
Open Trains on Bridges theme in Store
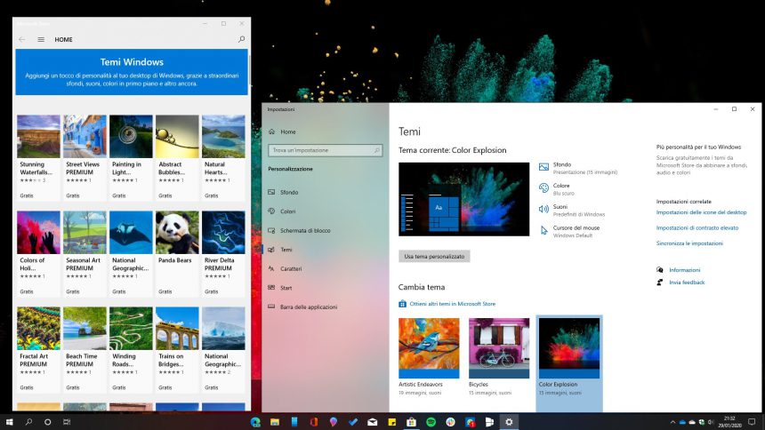[177, 349]
